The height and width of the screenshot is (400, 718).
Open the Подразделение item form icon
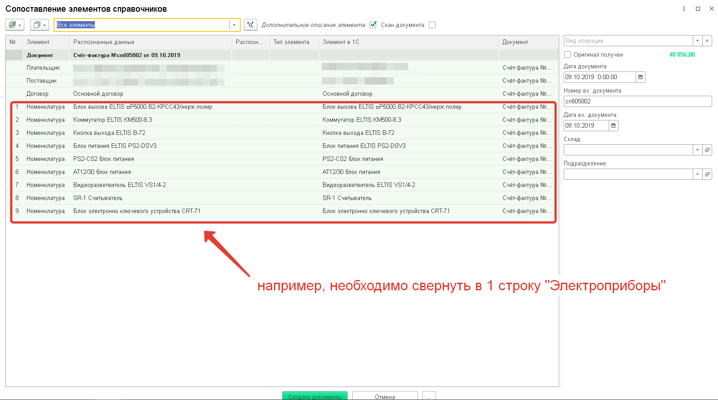[x=707, y=174]
